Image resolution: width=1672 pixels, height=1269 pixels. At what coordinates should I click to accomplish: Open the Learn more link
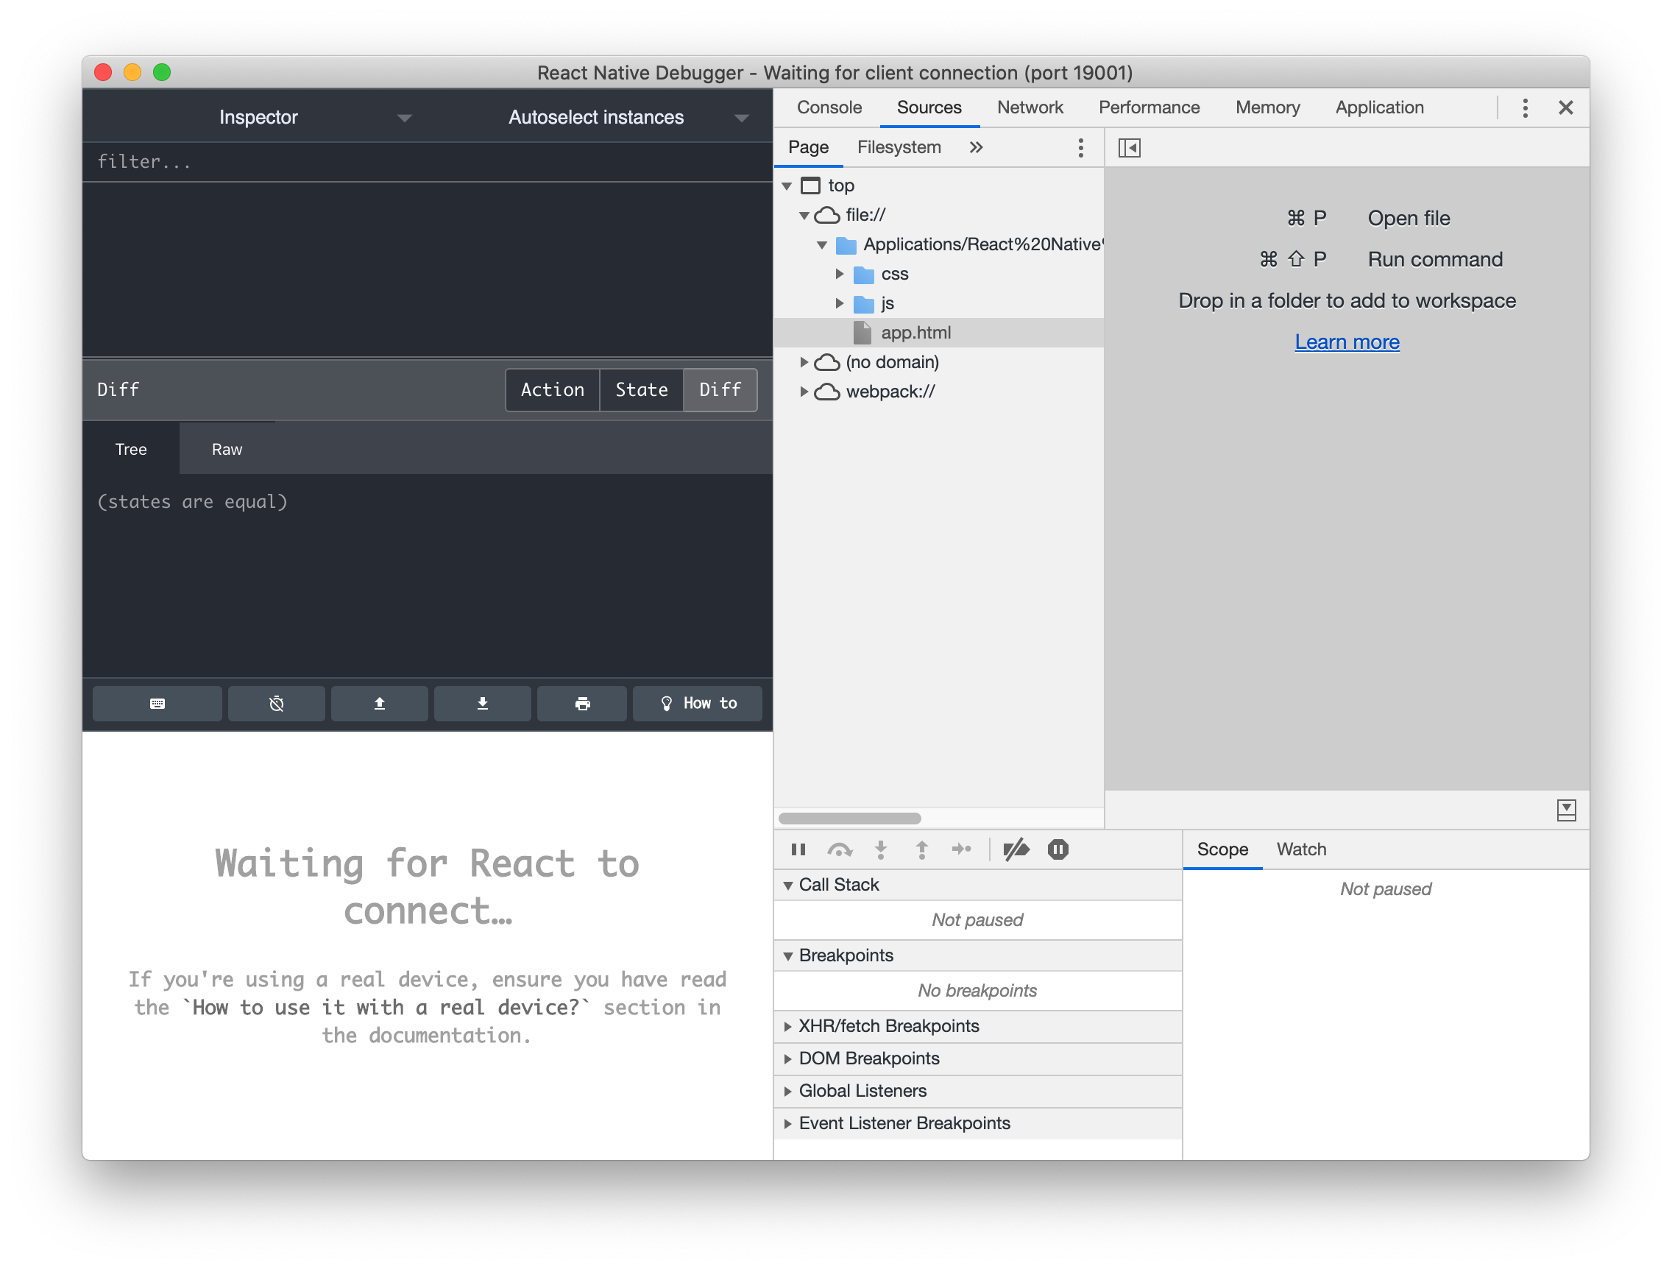pyautogui.click(x=1347, y=342)
